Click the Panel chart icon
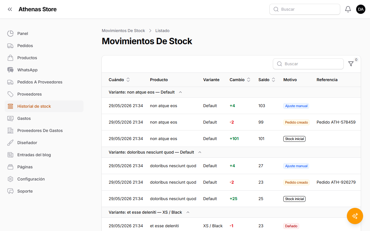This screenshot has width=370, height=231. 10,33
